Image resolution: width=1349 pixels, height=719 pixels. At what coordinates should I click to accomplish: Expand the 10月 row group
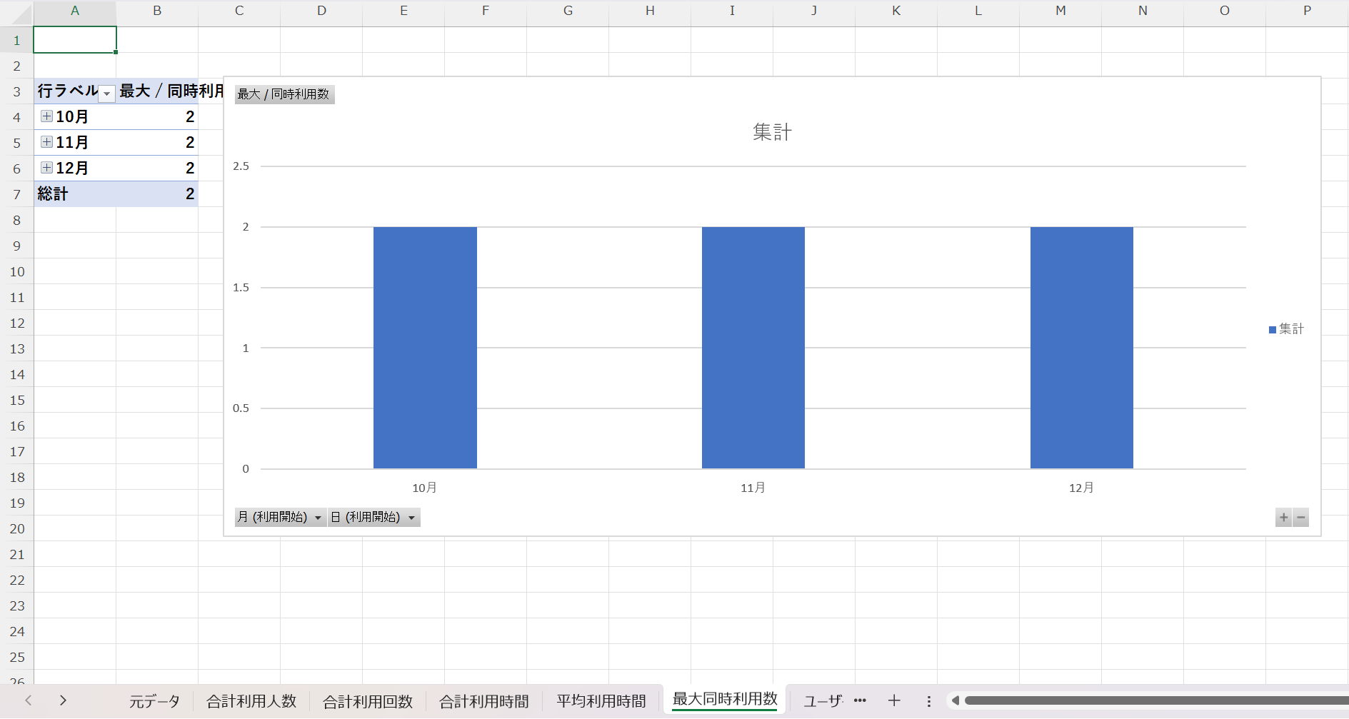point(46,116)
